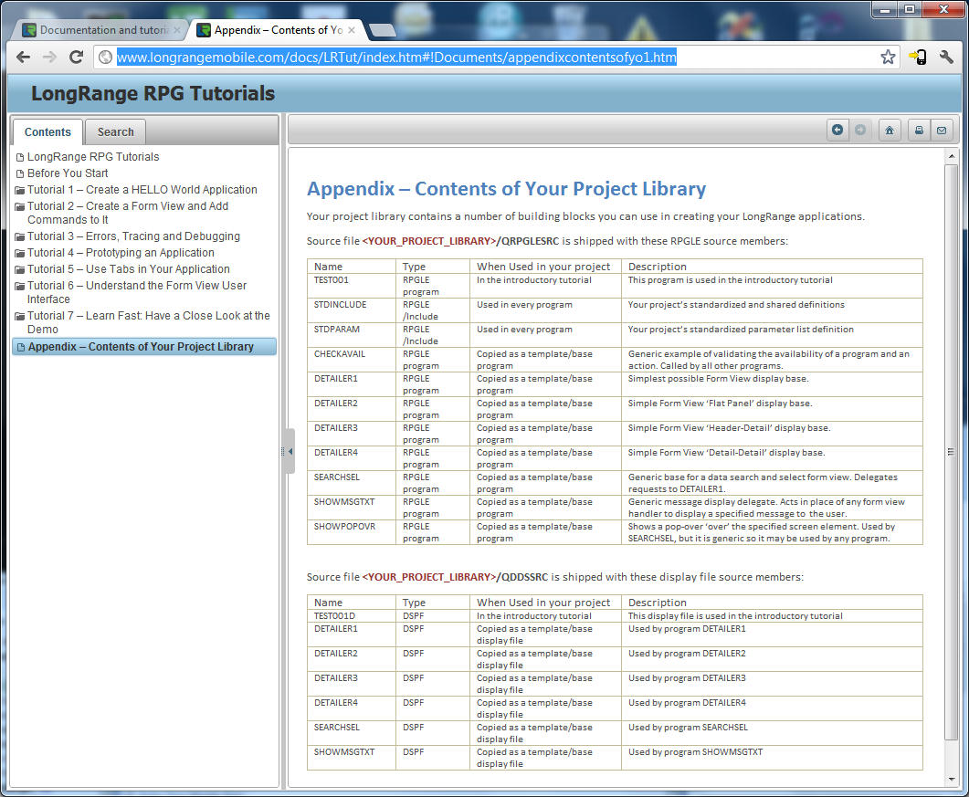Click the scroll up arrow of content pane
The image size is (969, 797).
pos(951,157)
